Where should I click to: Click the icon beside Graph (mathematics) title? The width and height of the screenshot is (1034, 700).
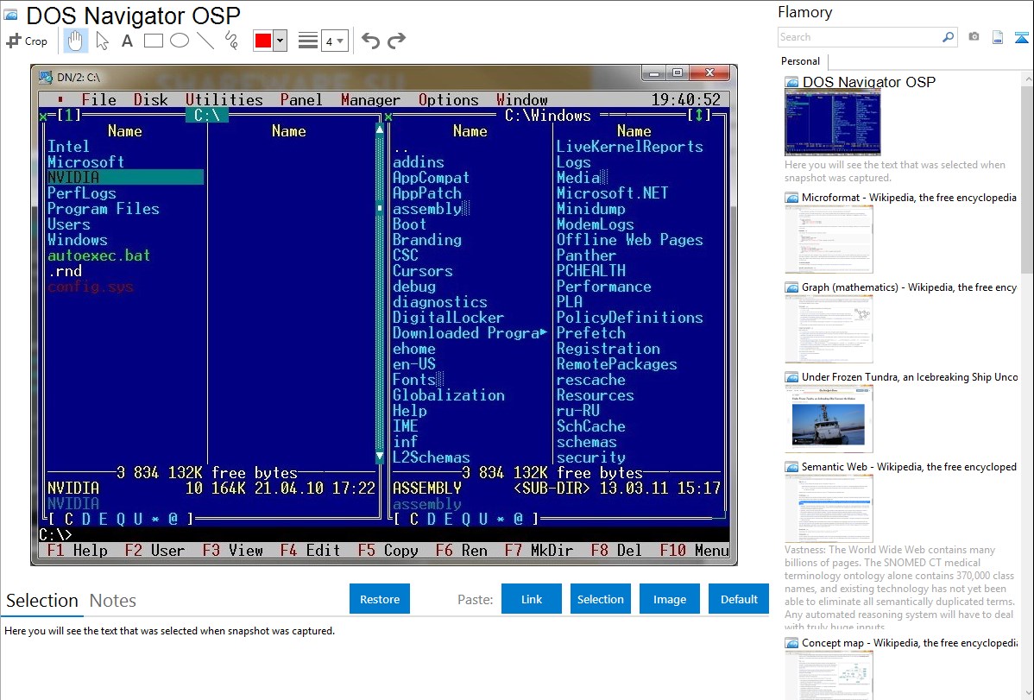coord(791,287)
